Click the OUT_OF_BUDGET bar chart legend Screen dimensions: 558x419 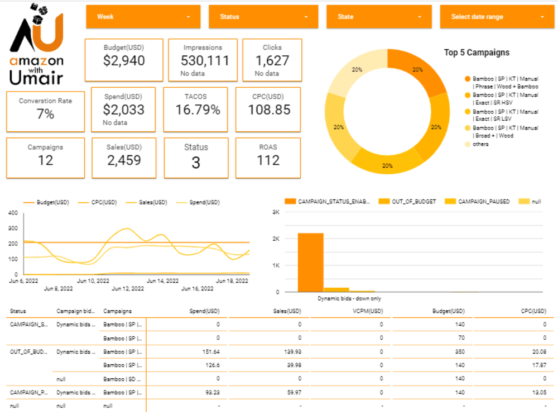(407, 202)
